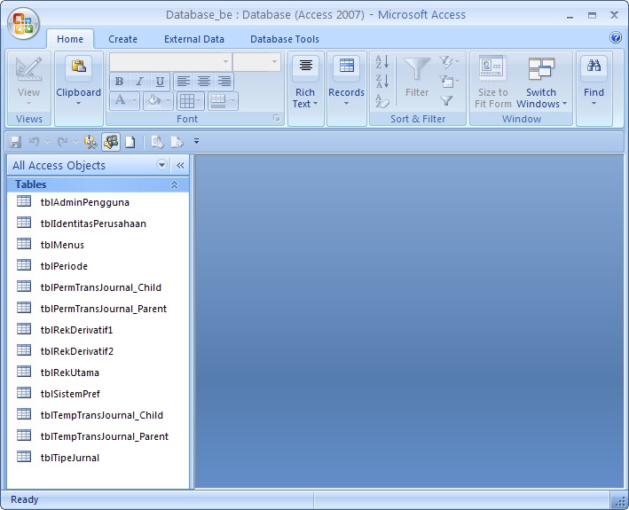Open the font name combo box
This screenshot has height=510, width=629.
(170, 62)
